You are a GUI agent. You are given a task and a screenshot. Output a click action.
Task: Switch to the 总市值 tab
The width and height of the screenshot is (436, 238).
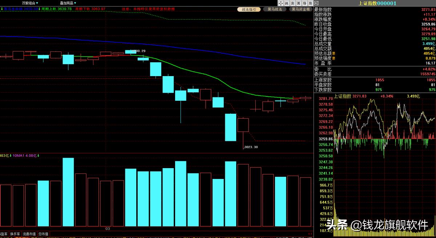tap(43, 234)
